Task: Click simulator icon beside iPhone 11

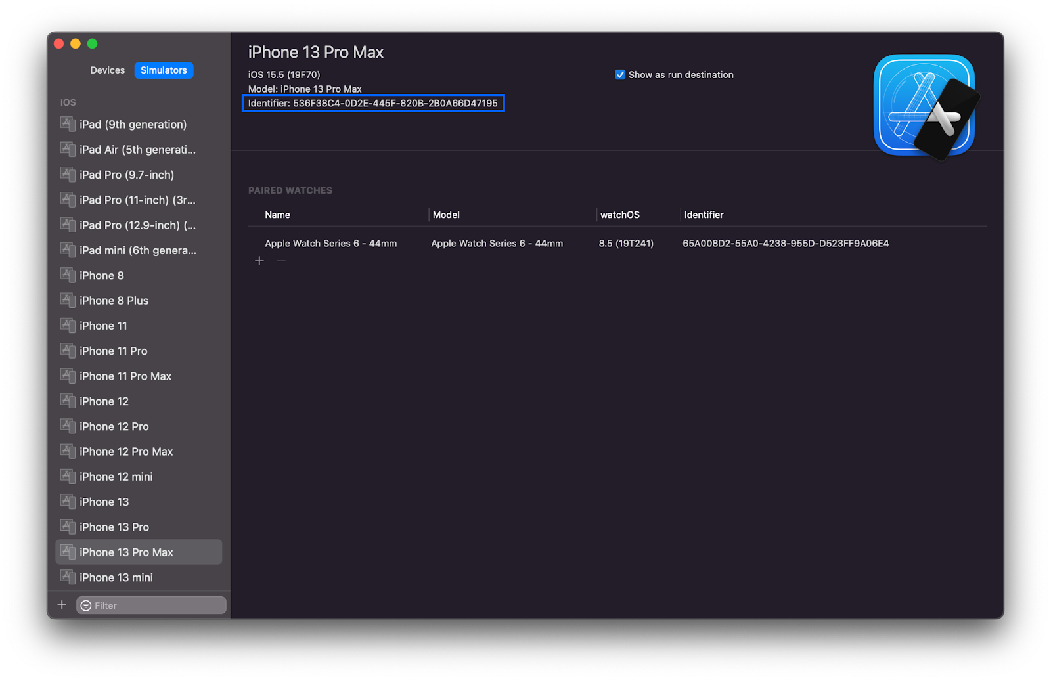Action: 68,325
